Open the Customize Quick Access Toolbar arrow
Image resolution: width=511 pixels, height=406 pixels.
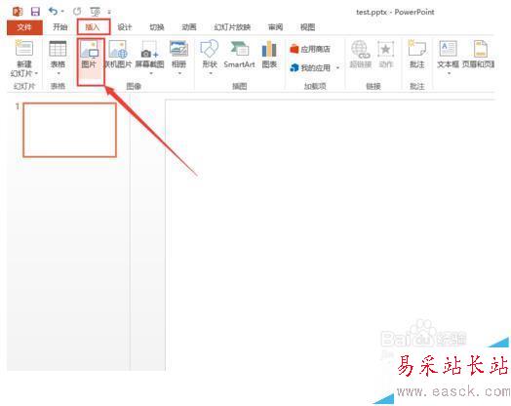(109, 12)
